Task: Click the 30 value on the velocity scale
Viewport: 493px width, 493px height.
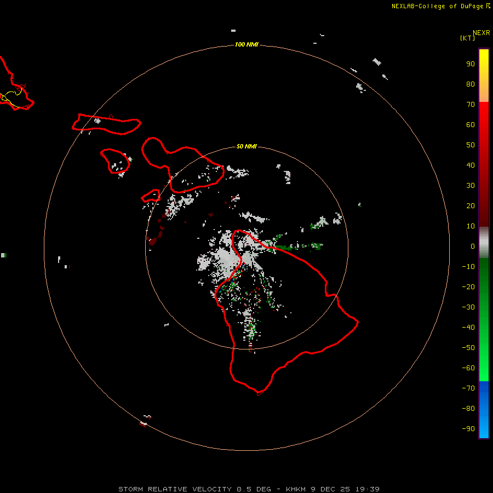Action: (x=471, y=186)
